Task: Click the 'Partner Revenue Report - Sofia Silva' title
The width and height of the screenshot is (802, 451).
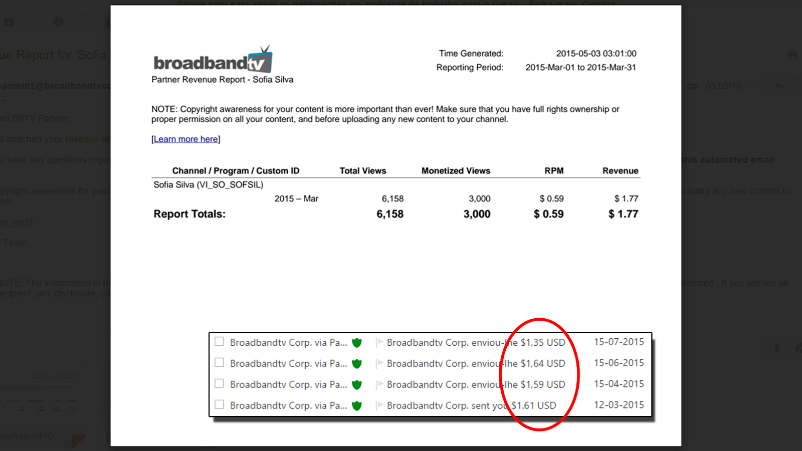Action: point(223,80)
